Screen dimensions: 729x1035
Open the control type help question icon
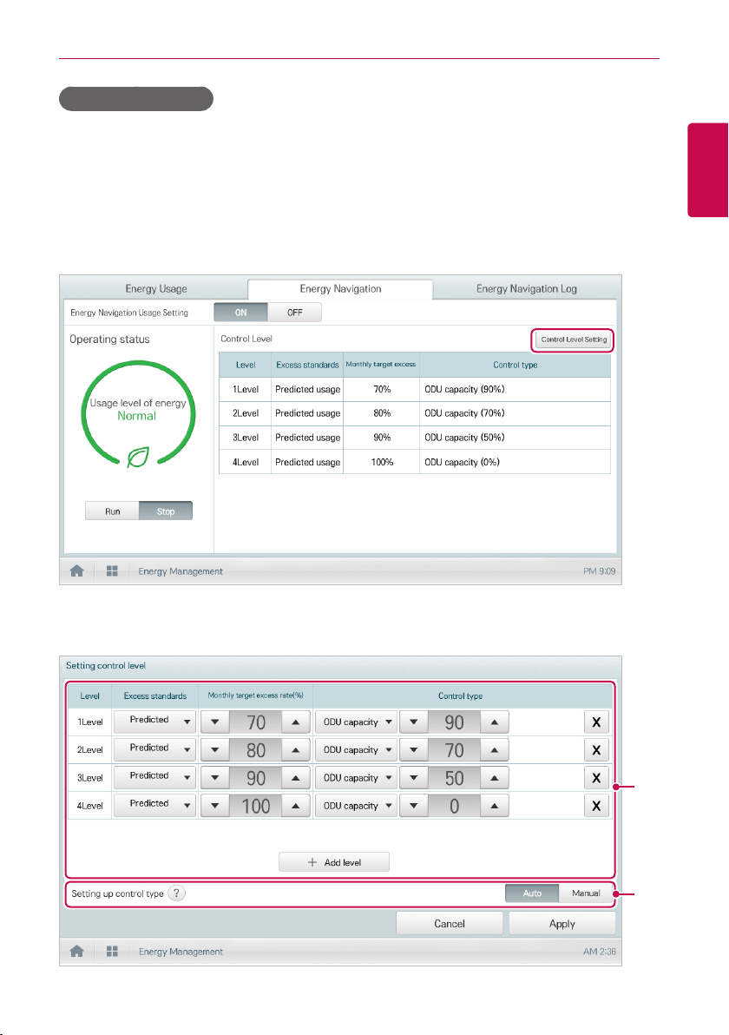click(x=177, y=893)
